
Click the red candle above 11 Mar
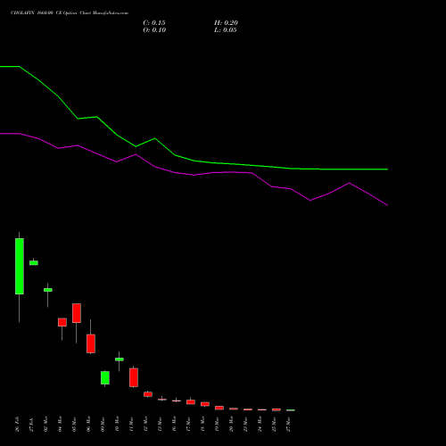coord(134,377)
